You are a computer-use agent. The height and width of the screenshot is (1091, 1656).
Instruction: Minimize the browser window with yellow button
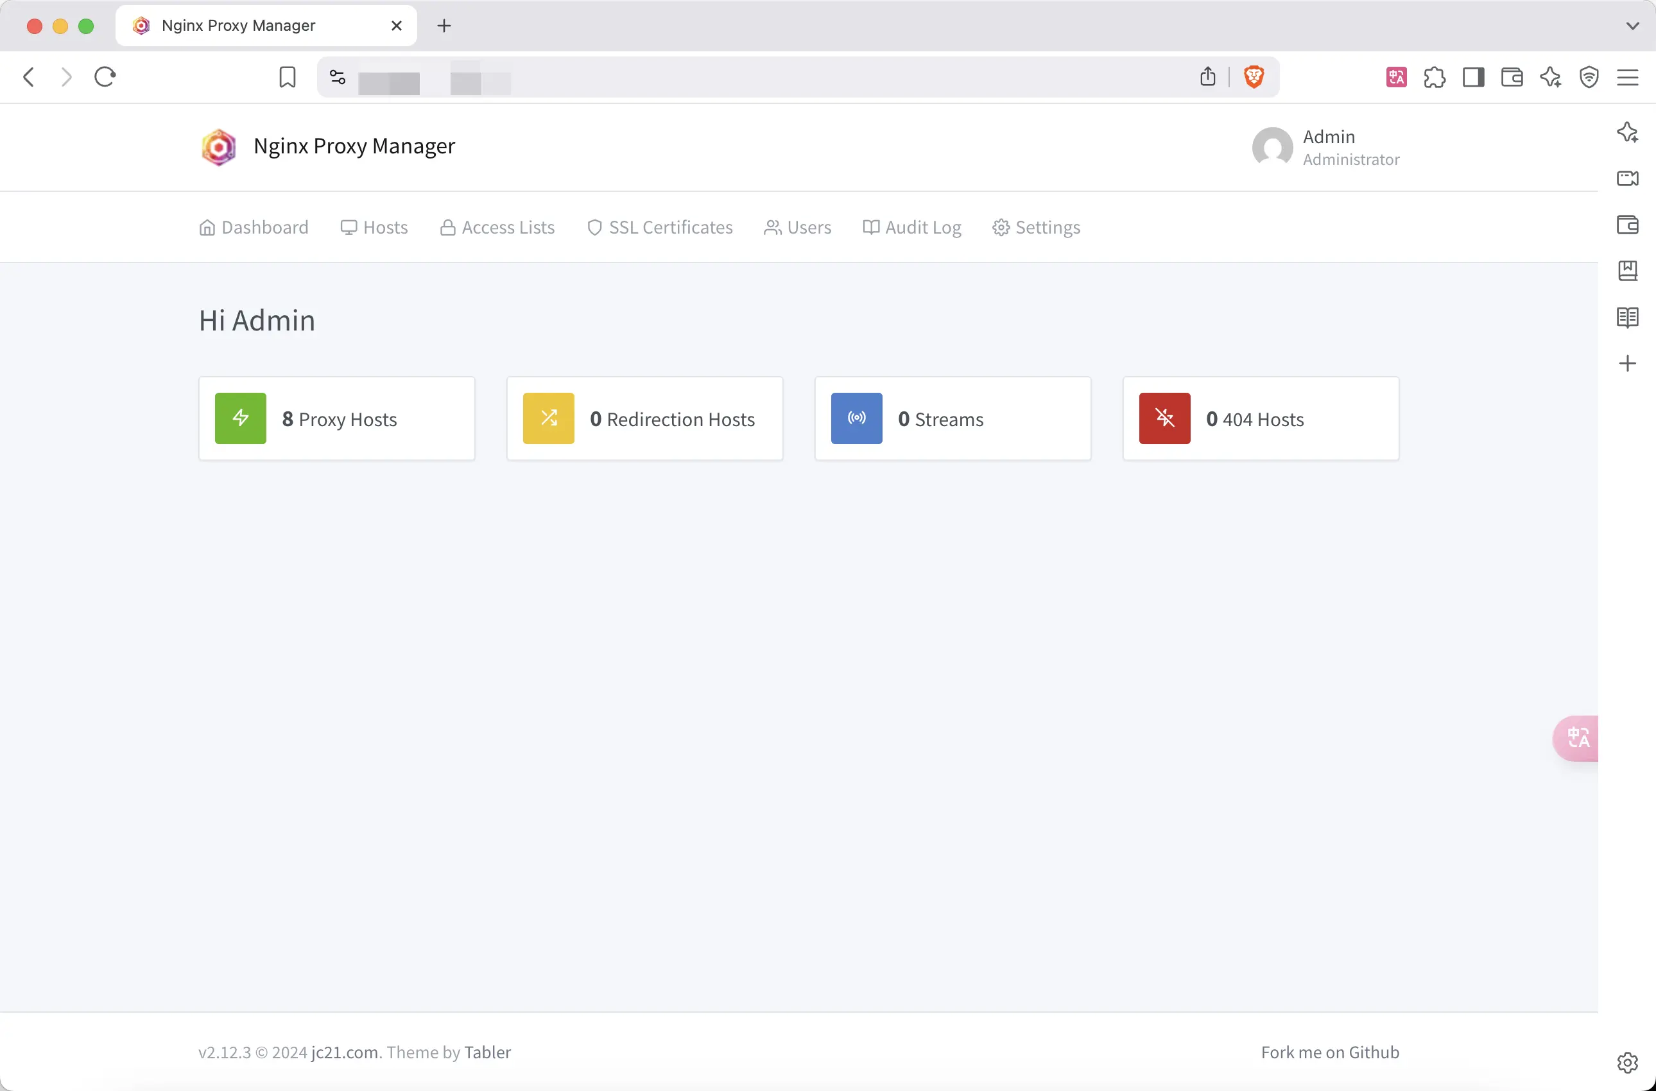tap(60, 26)
